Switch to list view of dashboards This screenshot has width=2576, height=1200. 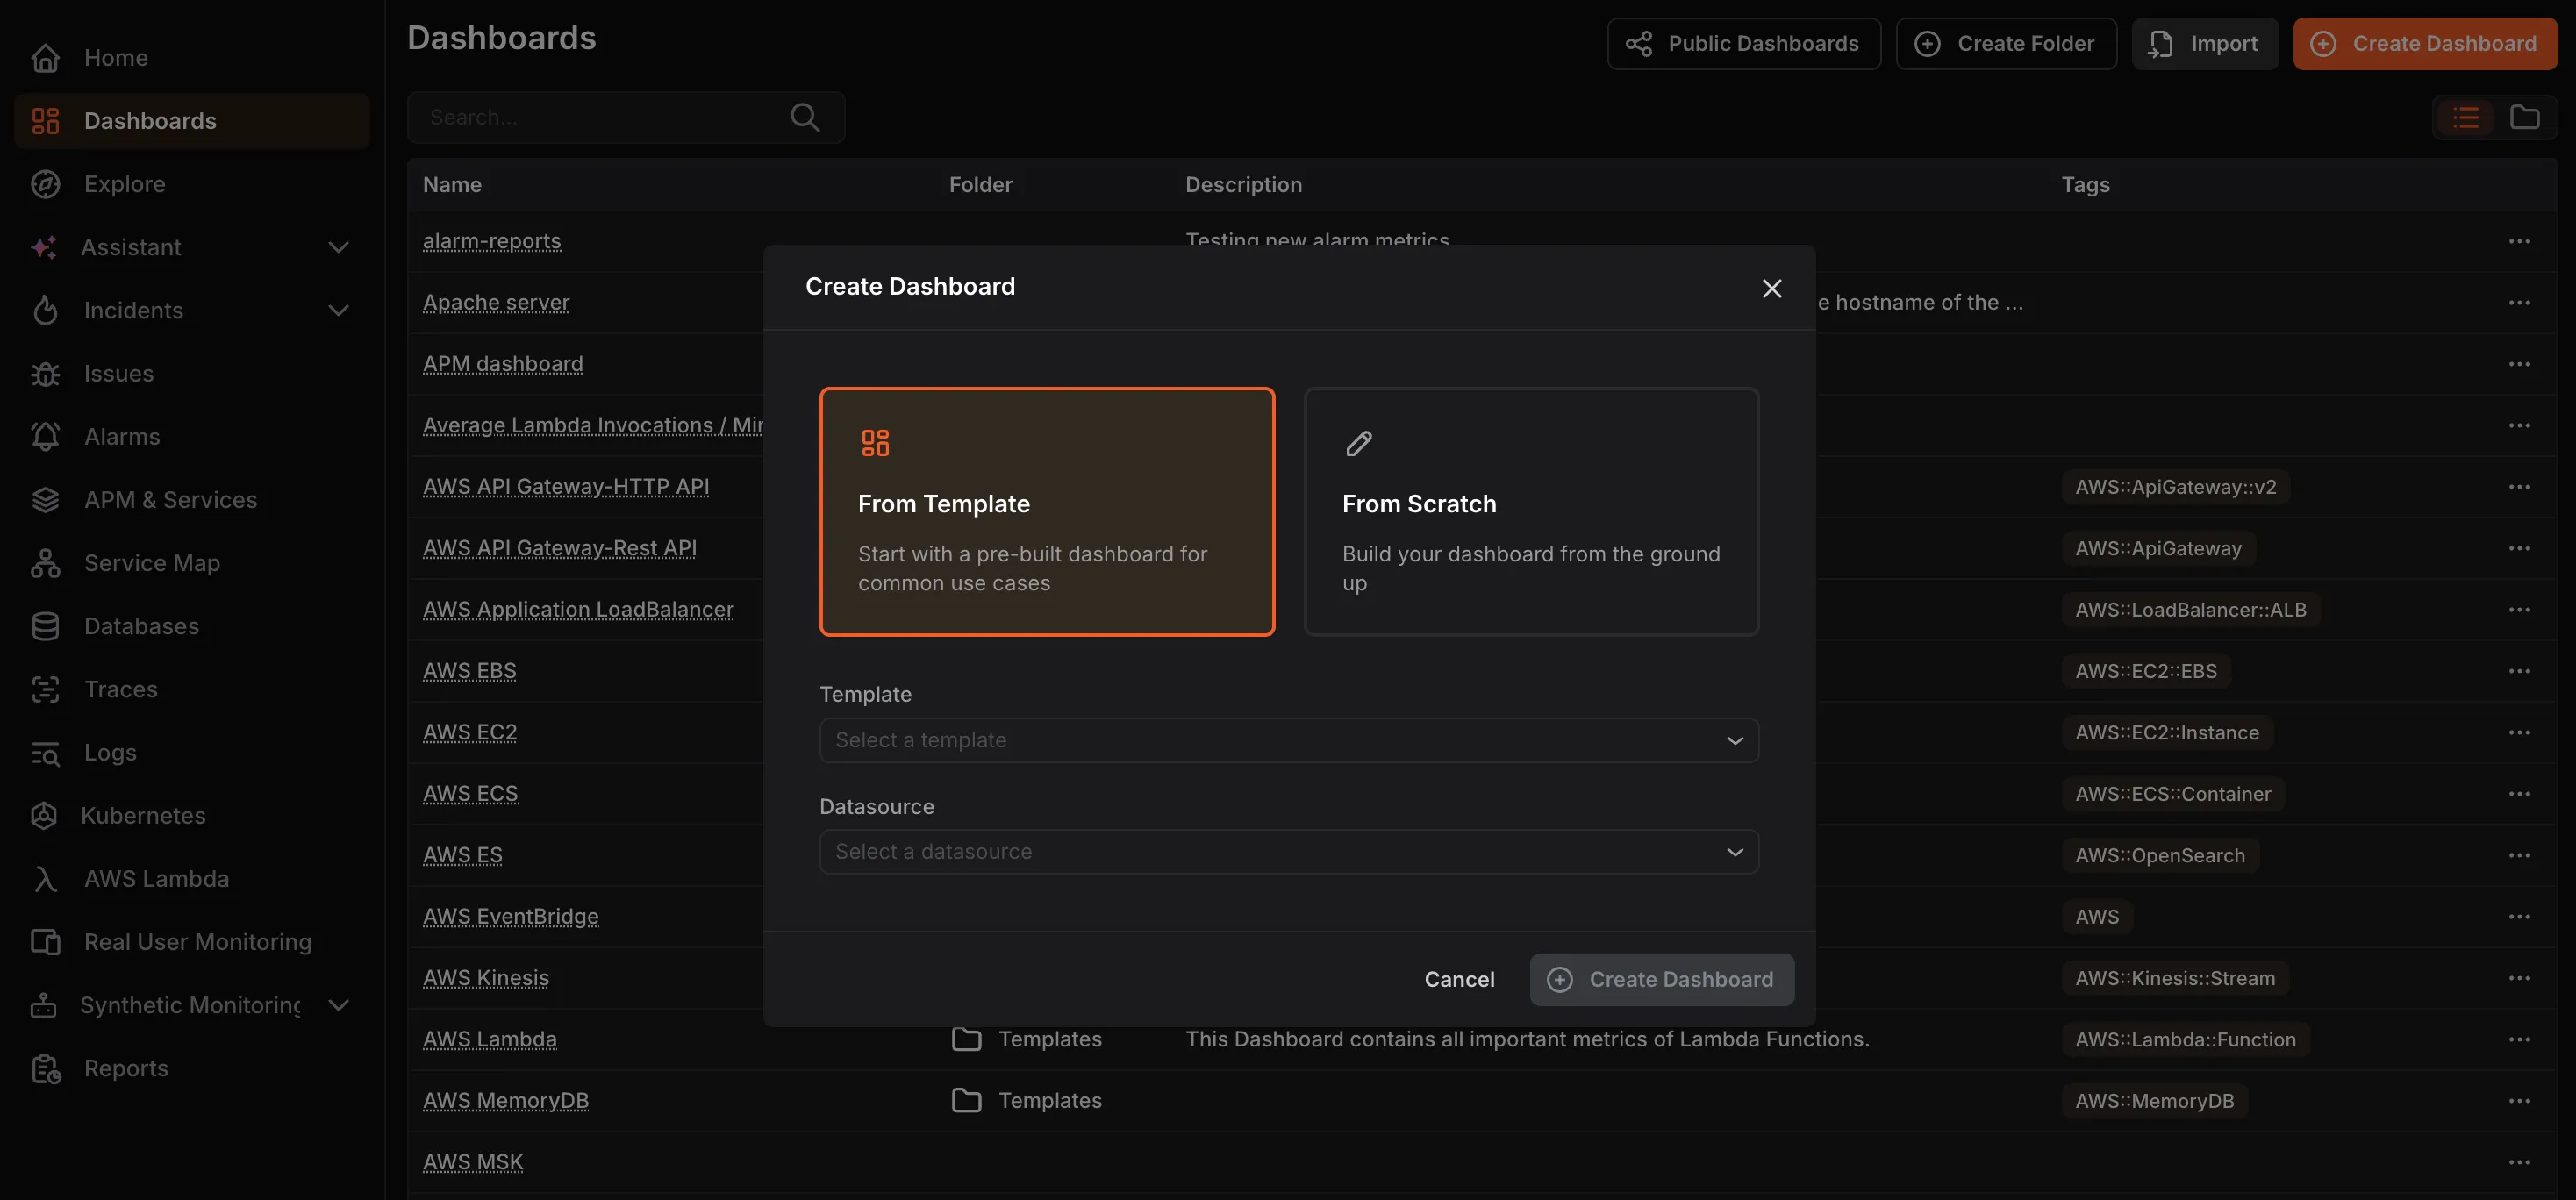coord(2466,117)
